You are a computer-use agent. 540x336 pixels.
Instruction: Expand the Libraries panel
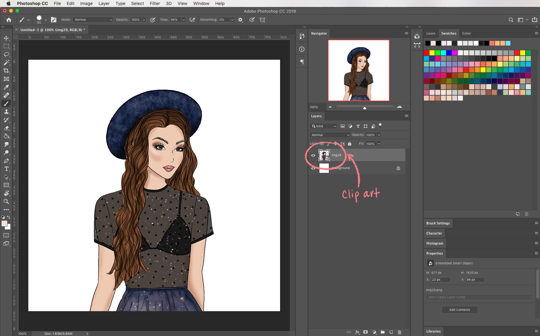pos(433,331)
